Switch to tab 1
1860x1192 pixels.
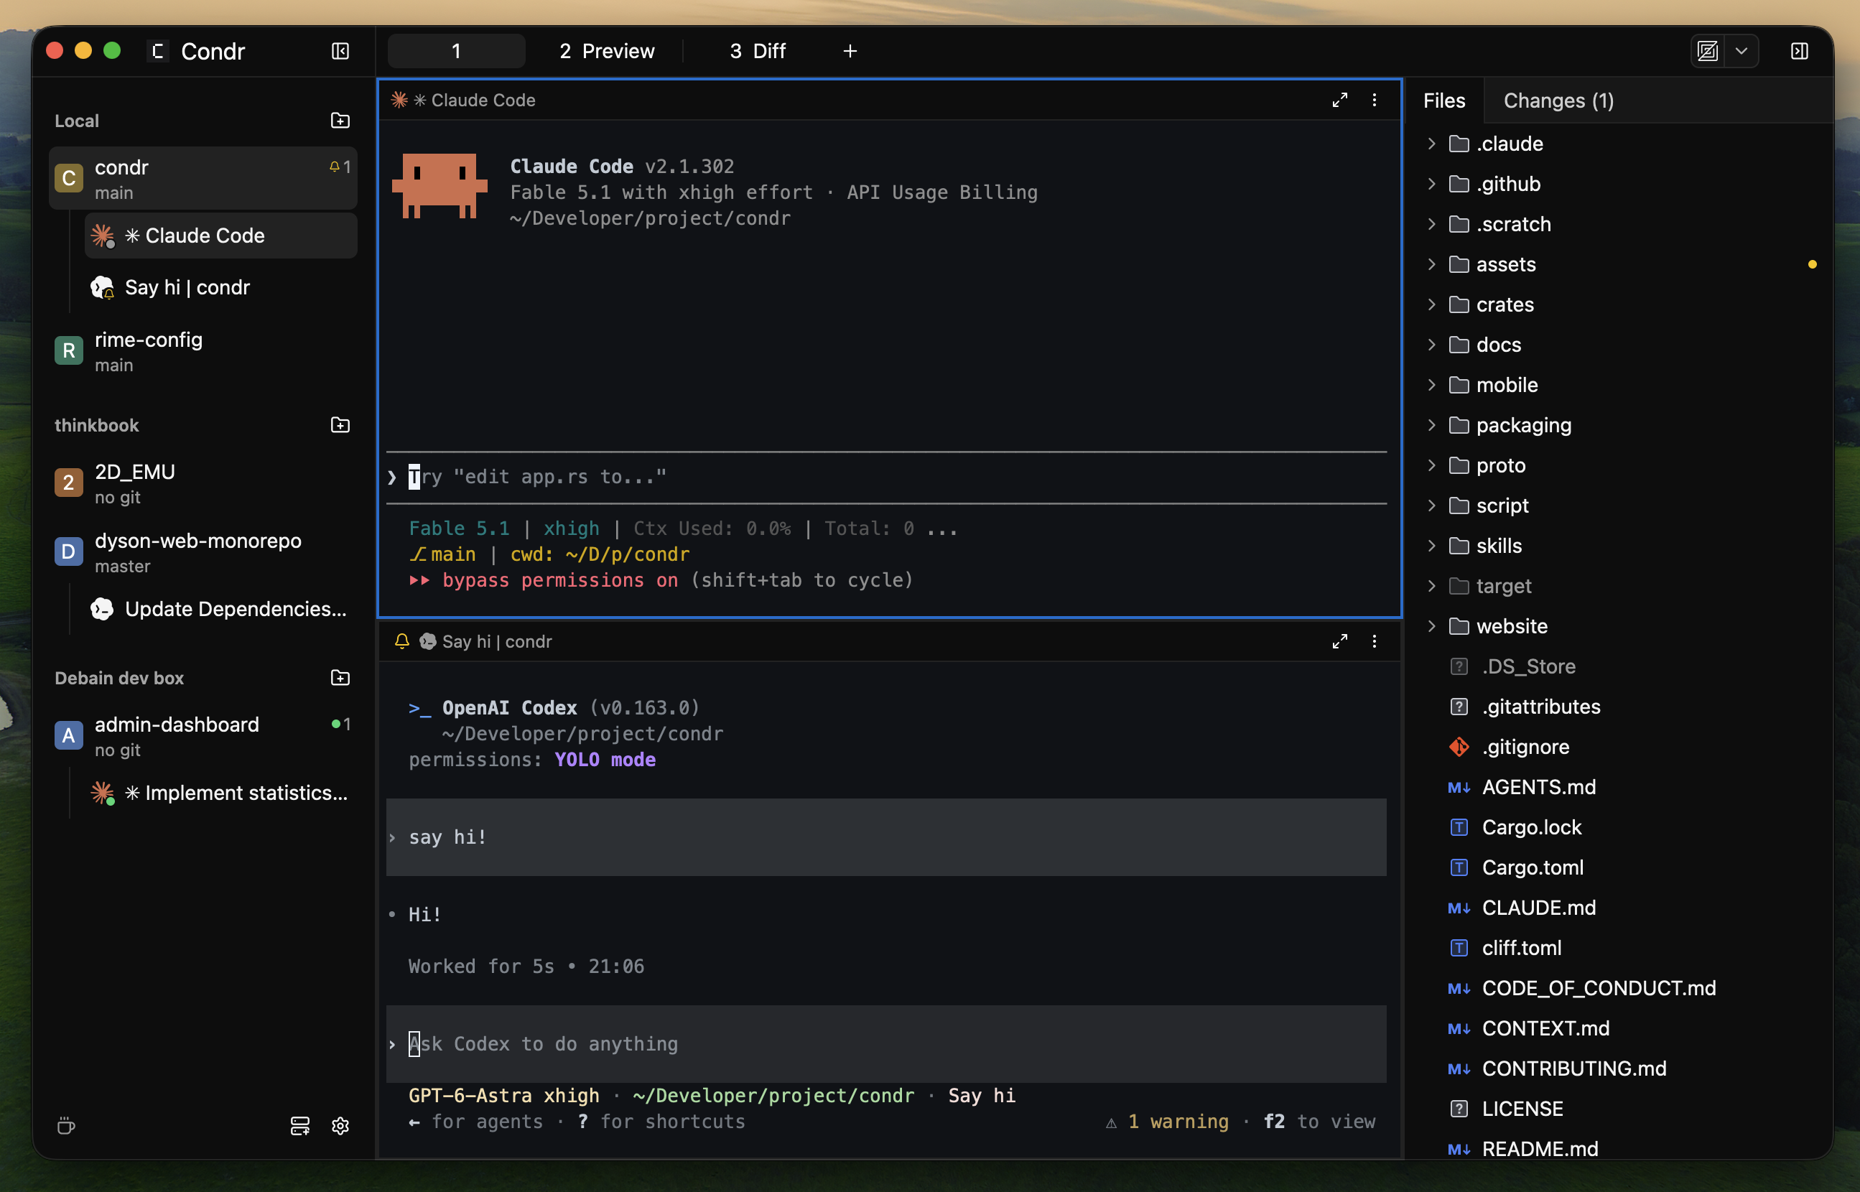[456, 51]
